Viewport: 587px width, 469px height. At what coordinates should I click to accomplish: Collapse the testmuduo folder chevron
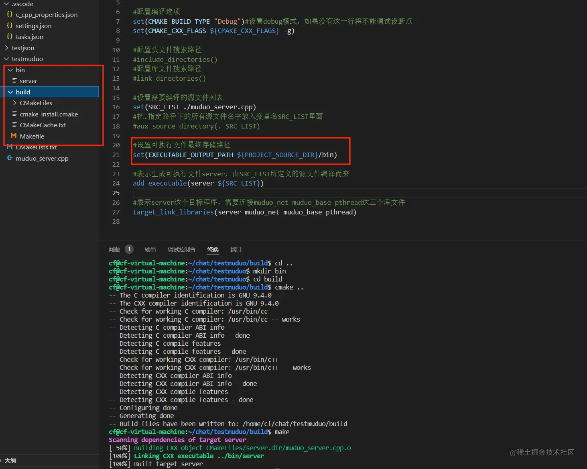coord(6,59)
